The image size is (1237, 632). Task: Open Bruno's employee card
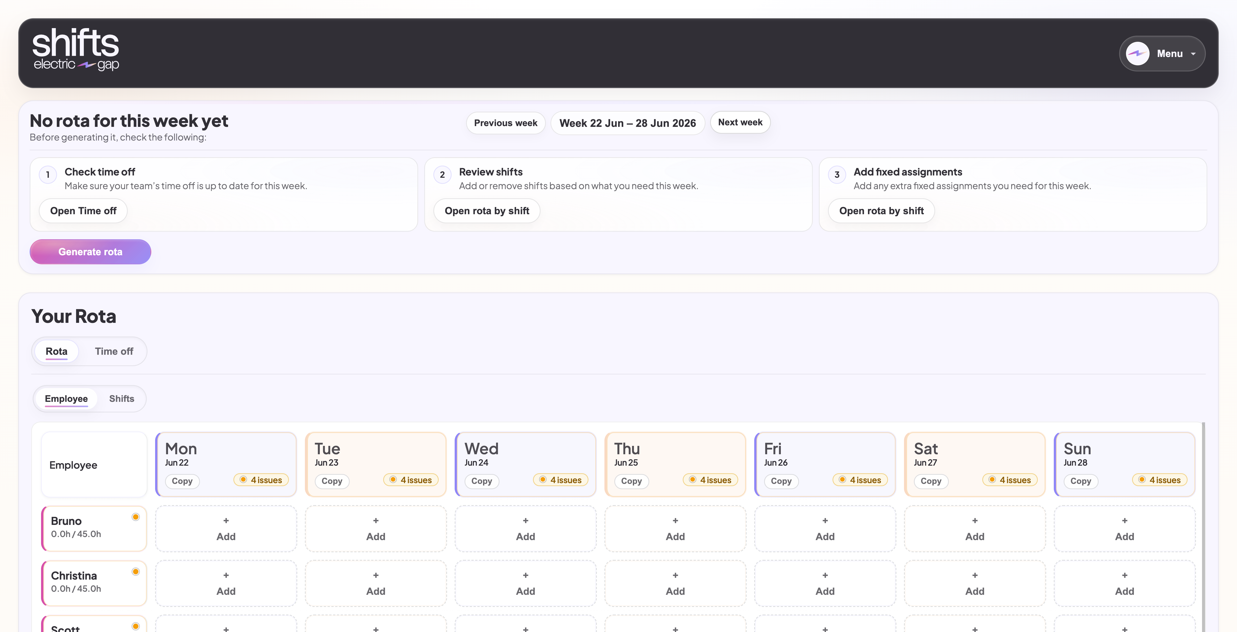(94, 528)
